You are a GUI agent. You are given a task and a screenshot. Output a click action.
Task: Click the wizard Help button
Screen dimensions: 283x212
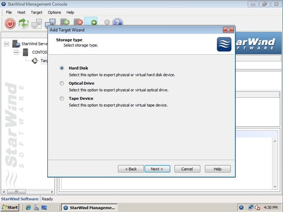coord(218,169)
